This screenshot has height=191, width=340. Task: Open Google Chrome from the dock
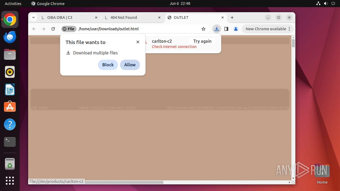[10, 19]
